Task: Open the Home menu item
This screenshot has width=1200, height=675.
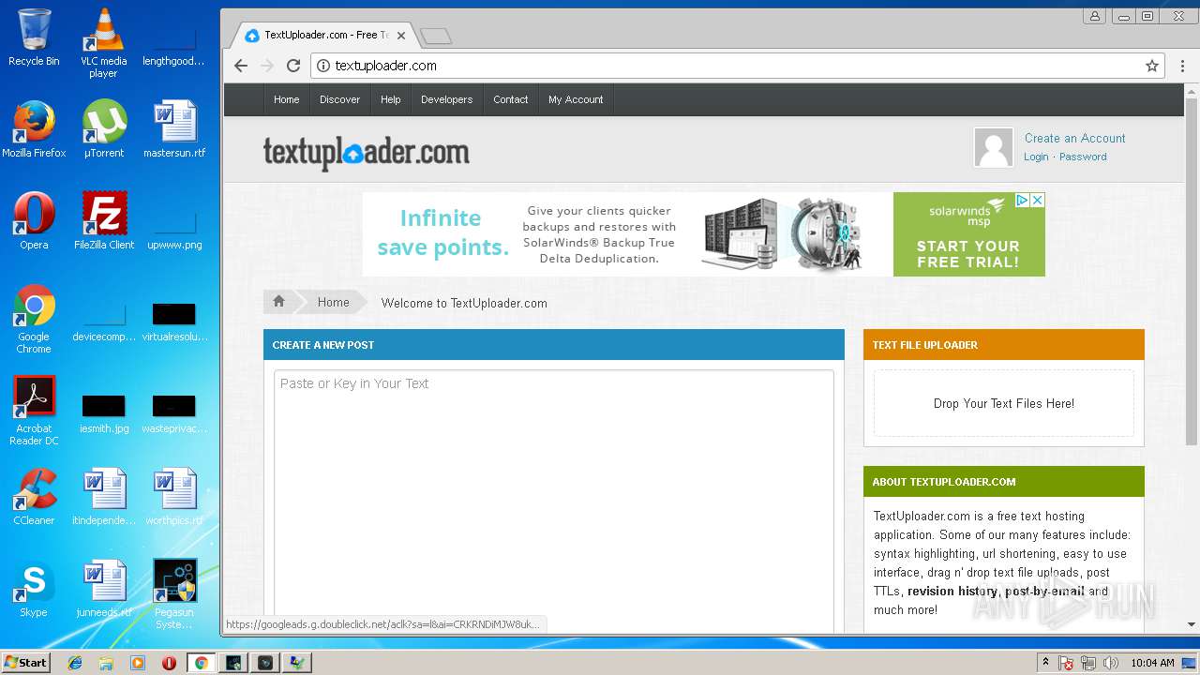Action: pyautogui.click(x=287, y=99)
